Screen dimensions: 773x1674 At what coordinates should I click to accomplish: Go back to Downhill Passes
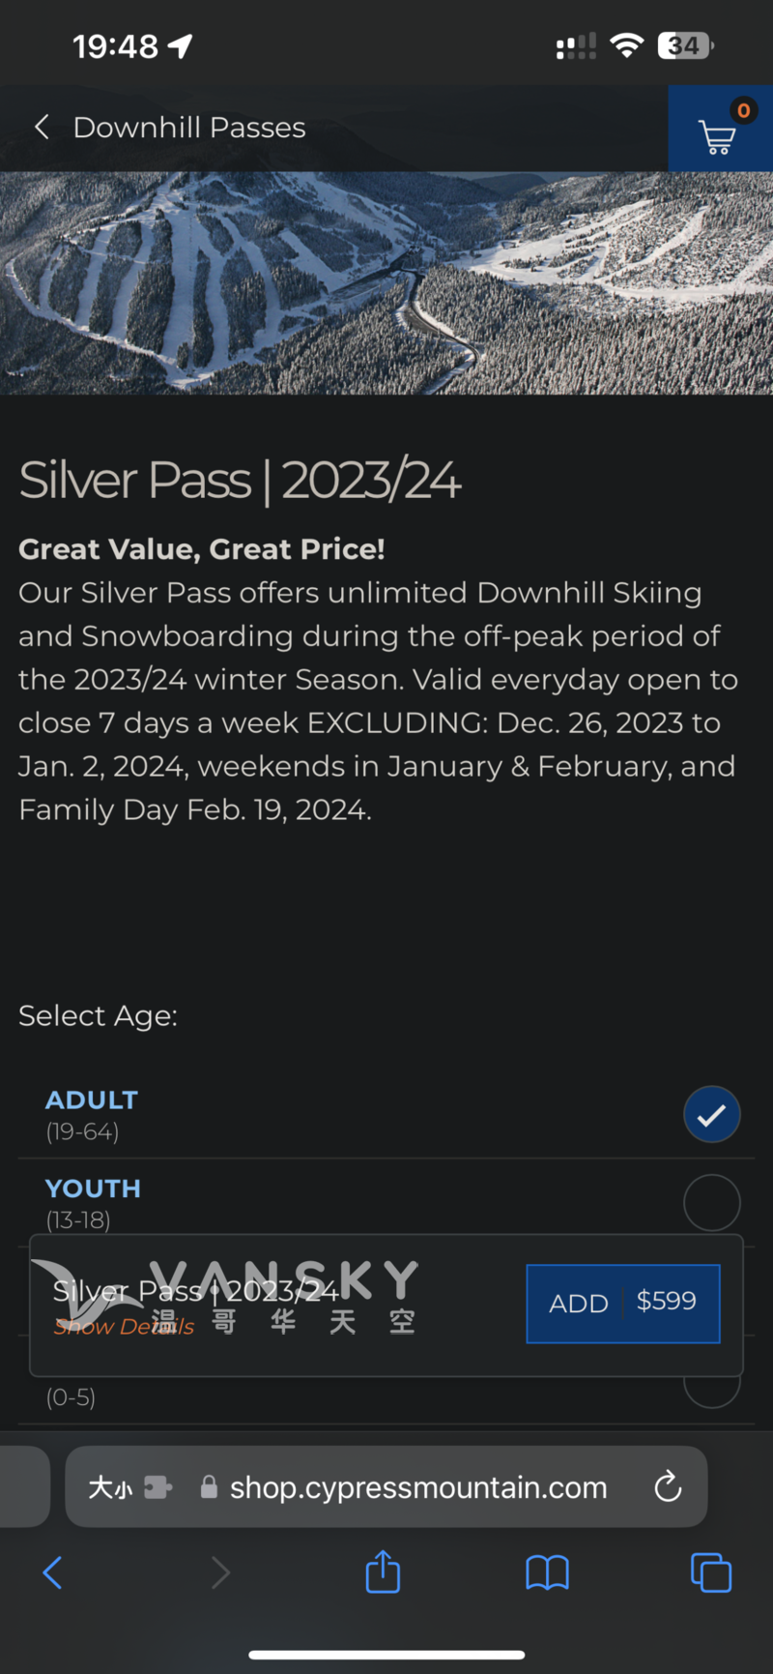coord(43,127)
